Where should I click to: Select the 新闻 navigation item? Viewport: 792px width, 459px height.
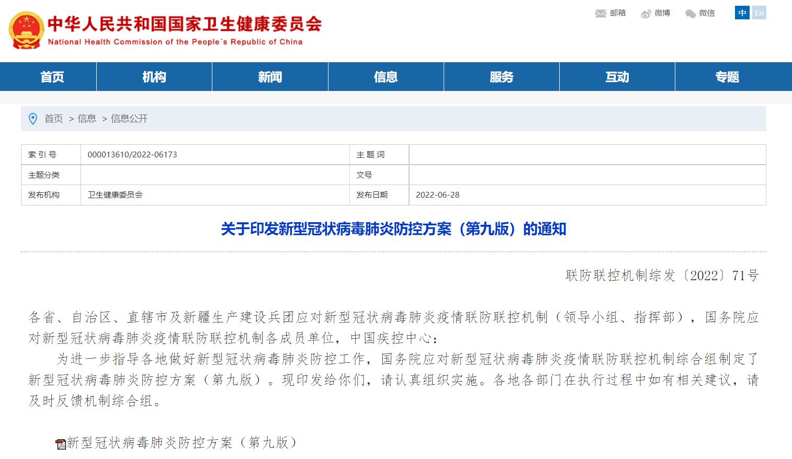click(x=270, y=77)
